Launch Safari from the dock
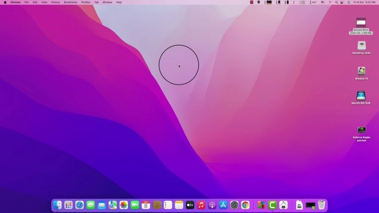Image resolution: width=379 pixels, height=213 pixels. click(79, 205)
